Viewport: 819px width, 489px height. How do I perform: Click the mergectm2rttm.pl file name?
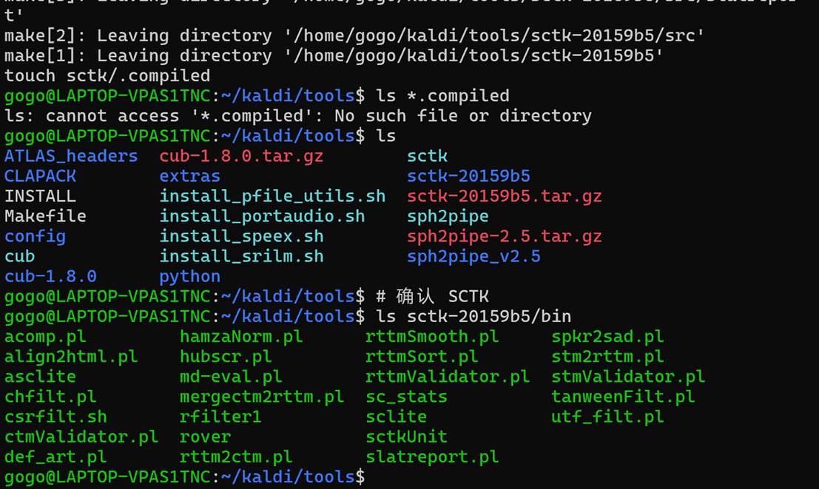click(x=262, y=397)
